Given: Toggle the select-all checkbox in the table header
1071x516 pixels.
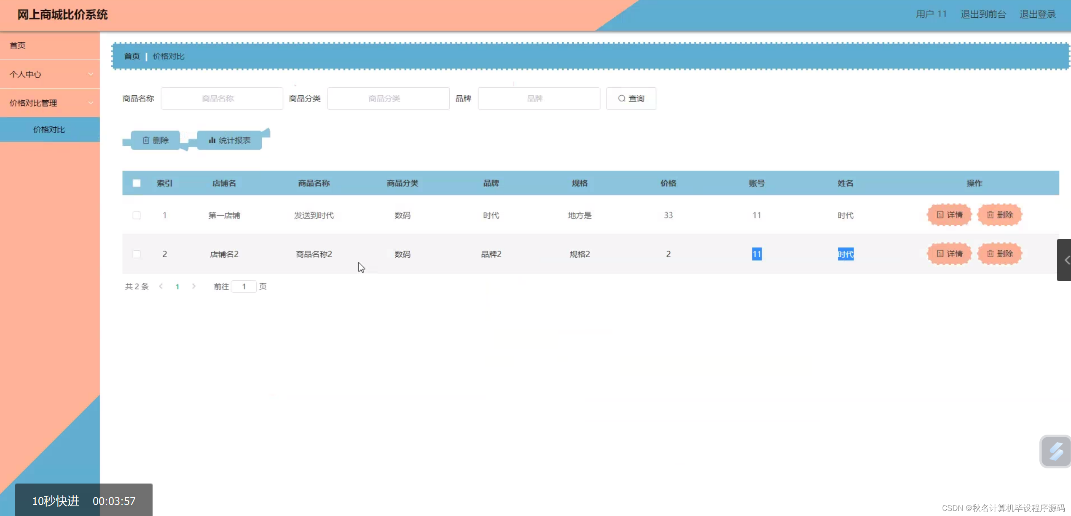Looking at the screenshot, I should click(137, 183).
